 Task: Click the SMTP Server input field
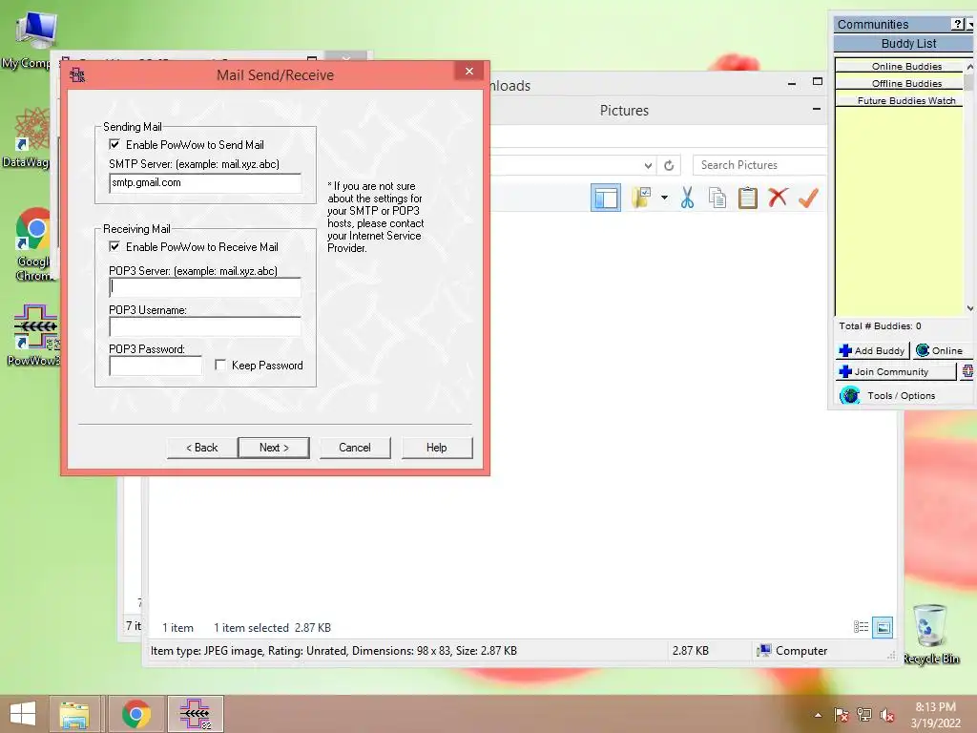205,182
